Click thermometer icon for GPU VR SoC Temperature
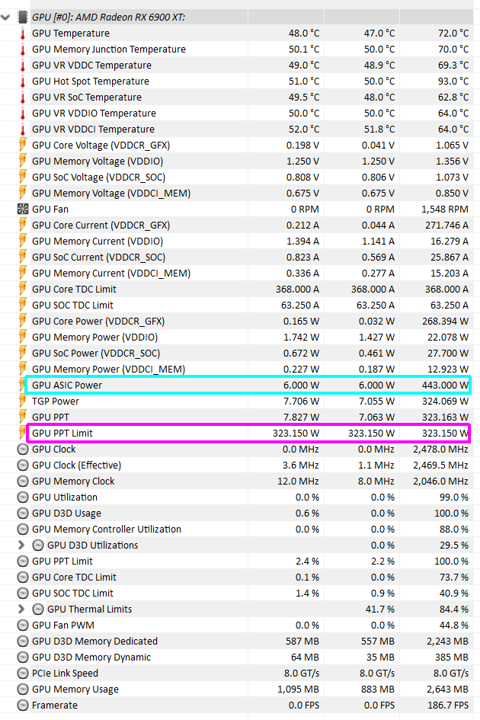Image resolution: width=480 pixels, height=720 pixels. 23,98
